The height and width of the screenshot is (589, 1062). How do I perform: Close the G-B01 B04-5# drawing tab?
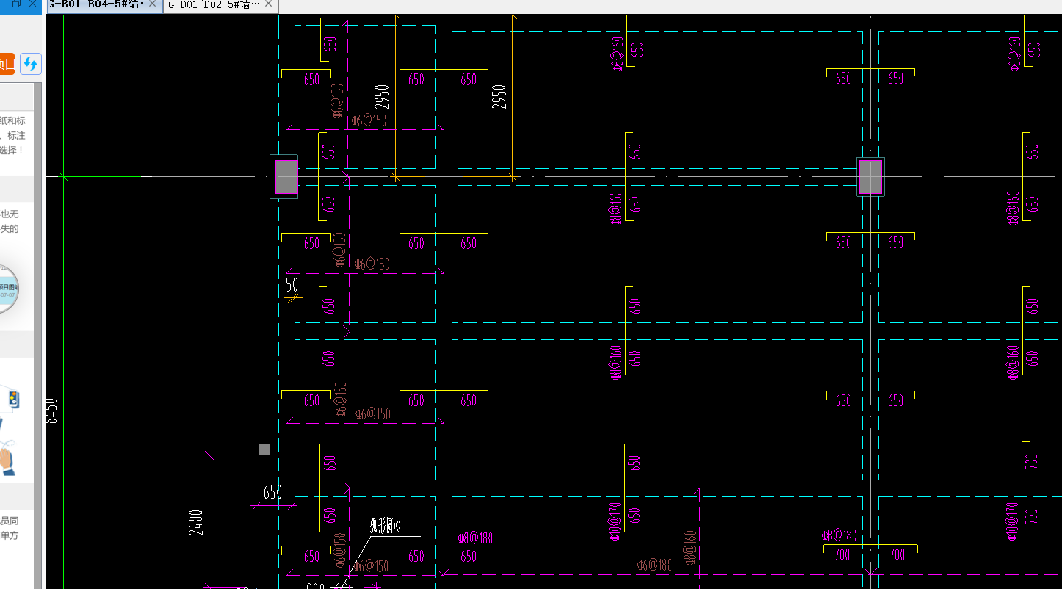[153, 4]
